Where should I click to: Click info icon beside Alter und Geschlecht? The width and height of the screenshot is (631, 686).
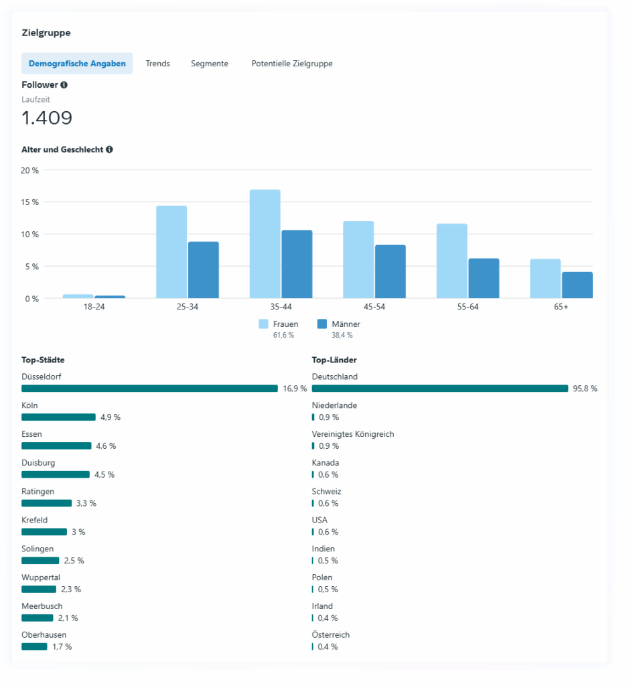[x=109, y=149]
